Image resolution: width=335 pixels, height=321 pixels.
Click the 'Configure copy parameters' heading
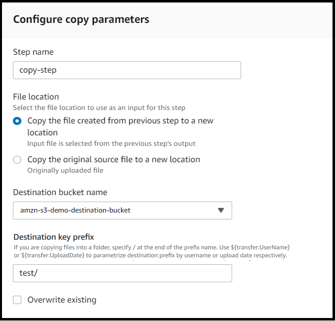tap(81, 19)
